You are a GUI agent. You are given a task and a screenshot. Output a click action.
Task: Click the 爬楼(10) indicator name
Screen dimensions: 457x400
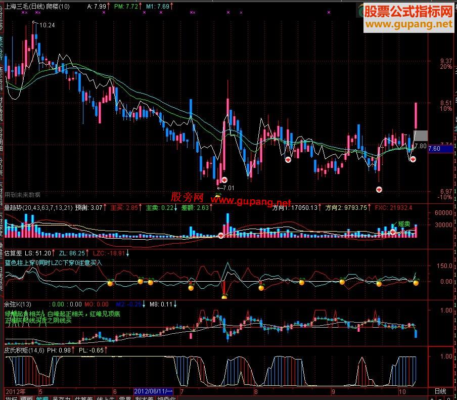(x=58, y=6)
